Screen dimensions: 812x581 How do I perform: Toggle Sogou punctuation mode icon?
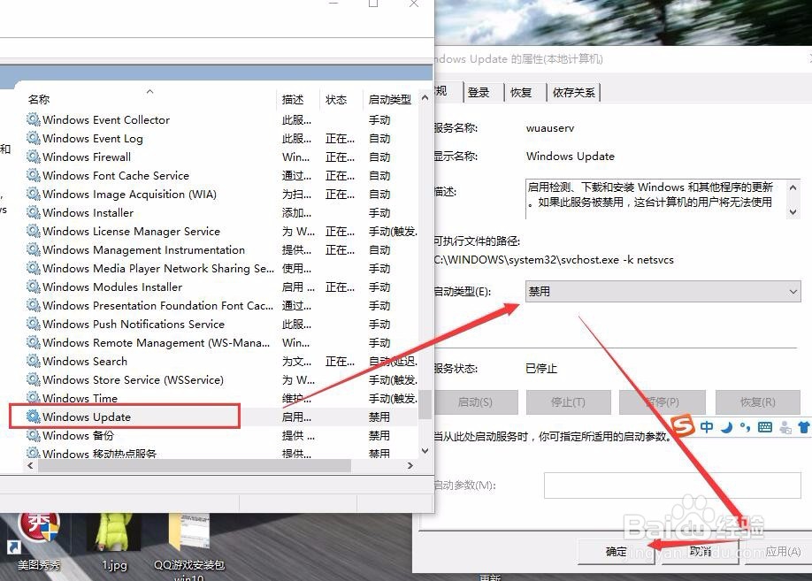[746, 427]
